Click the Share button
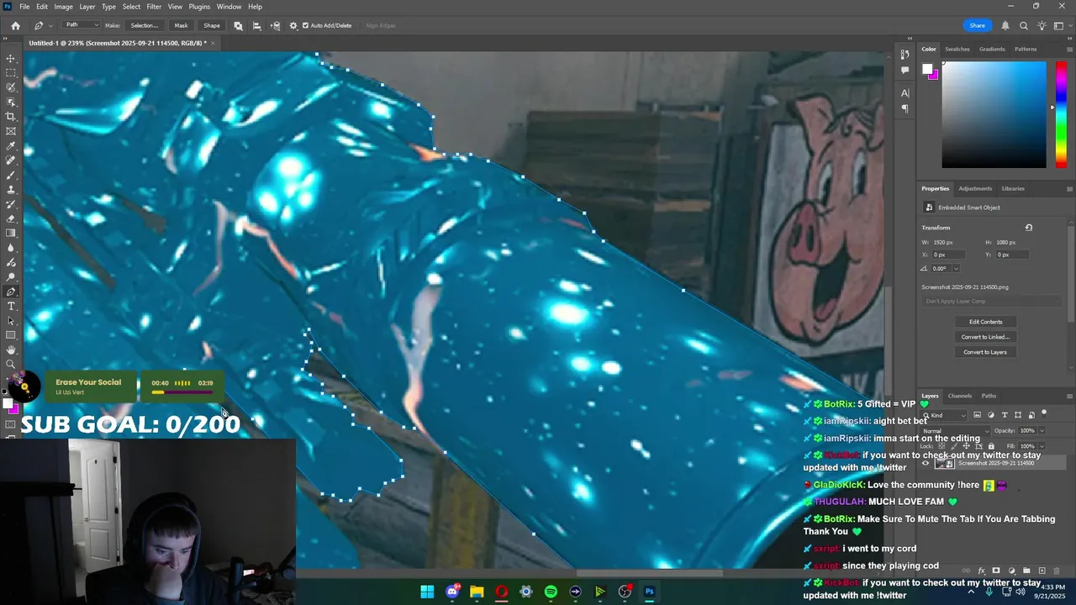Viewport: 1076px width, 605px height. pos(977,25)
